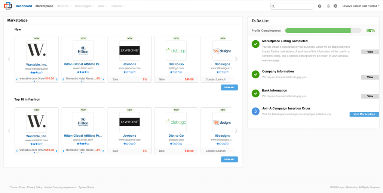
Task: Expand the Reports dropdown menu
Action: click(x=64, y=6)
